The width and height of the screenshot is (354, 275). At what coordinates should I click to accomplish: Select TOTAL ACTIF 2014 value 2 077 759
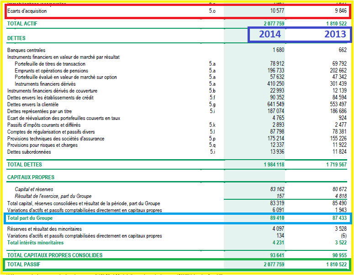(274, 23)
